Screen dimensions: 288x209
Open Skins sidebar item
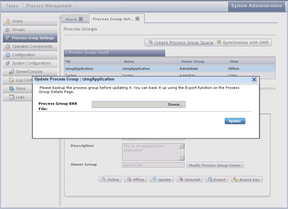coord(18,89)
